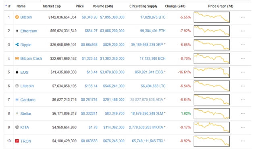Click the TRON red logo icon
This screenshot has height=149, width=258.
tap(17, 141)
